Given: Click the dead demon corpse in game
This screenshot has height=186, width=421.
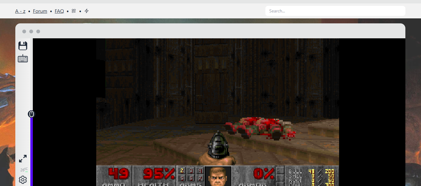Looking at the screenshot, I should [260, 128].
